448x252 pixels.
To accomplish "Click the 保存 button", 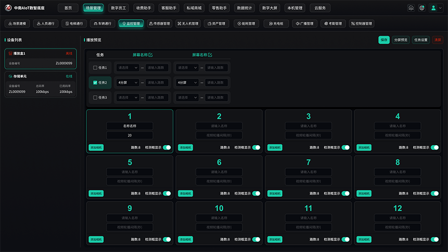I will point(384,40).
